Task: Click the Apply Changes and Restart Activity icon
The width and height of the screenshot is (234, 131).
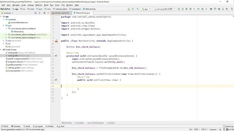Action: click(182, 9)
